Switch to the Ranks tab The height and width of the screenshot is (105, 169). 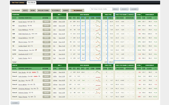(x=66, y=10)
